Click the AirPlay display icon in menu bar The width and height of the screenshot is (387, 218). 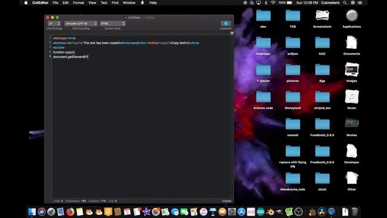(258, 2)
